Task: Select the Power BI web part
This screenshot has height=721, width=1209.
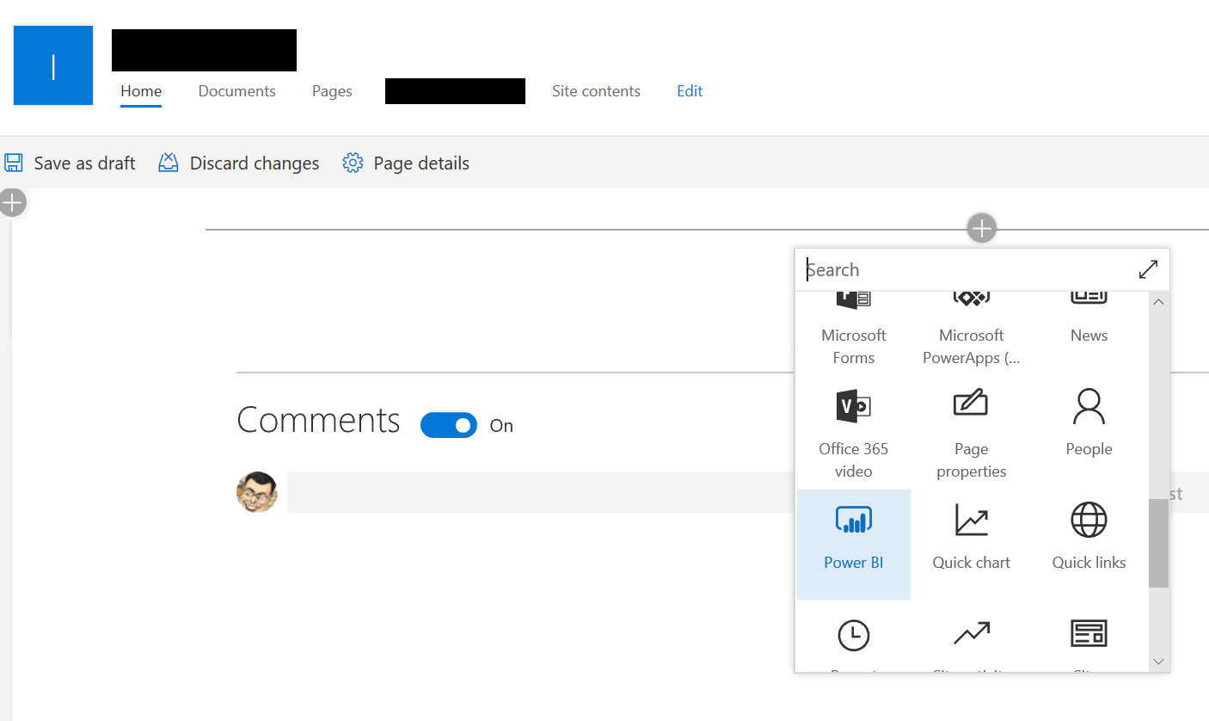Action: (854, 545)
